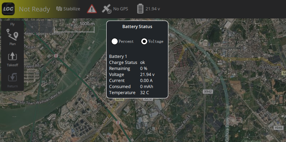
Task: Zoom out the map with minus button
Action: 46,27
